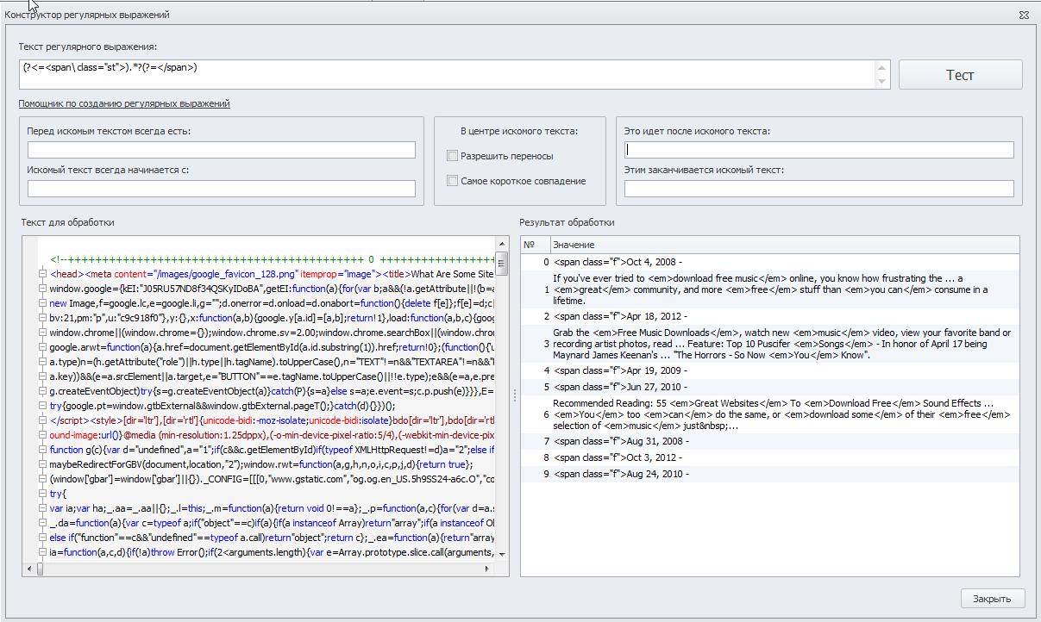Click the Этим заканчивается искомый текст field

tap(819, 189)
